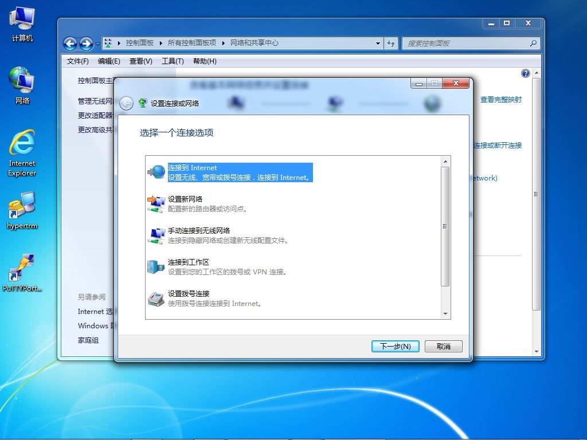Click the options list scroll-down arrow

(x=445, y=314)
